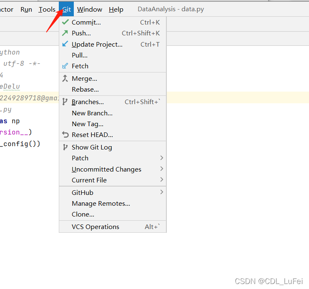Click the blue Update Project arrow icon
This screenshot has height=289, width=309.
tap(65, 44)
